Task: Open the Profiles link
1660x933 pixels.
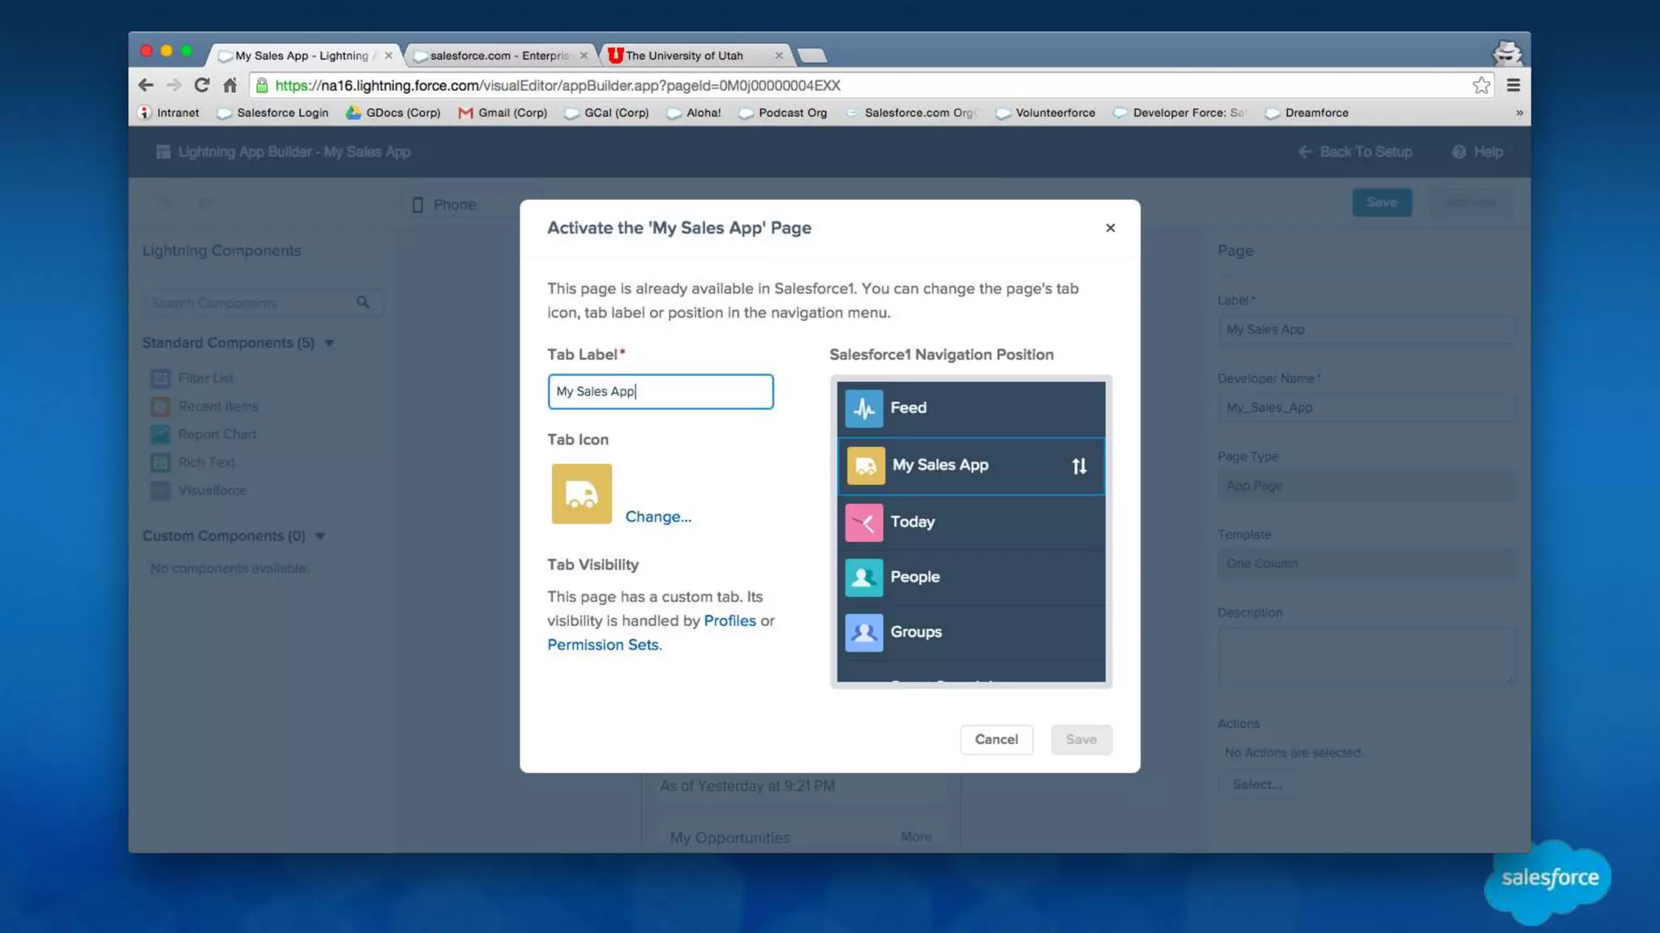Action: 729,620
